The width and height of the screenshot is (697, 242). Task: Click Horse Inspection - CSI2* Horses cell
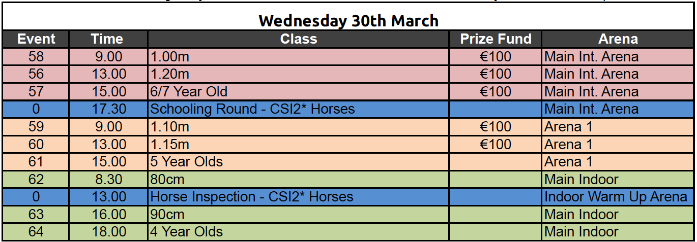[298, 197]
